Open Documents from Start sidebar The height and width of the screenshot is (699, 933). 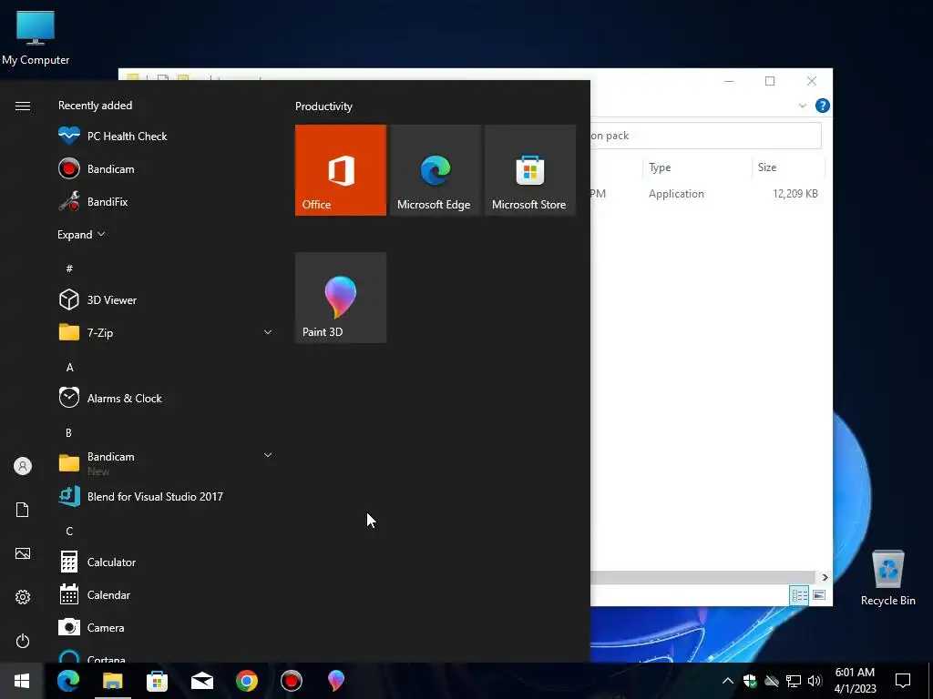(x=23, y=510)
